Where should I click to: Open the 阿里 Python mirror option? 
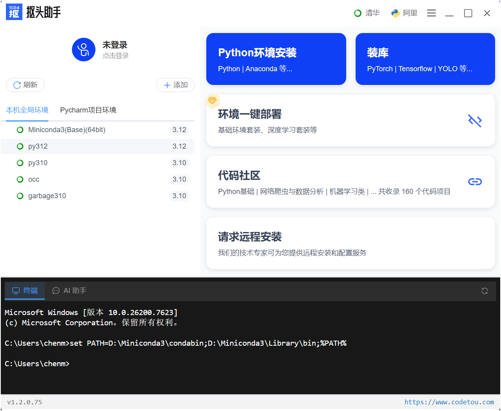pyautogui.click(x=404, y=13)
